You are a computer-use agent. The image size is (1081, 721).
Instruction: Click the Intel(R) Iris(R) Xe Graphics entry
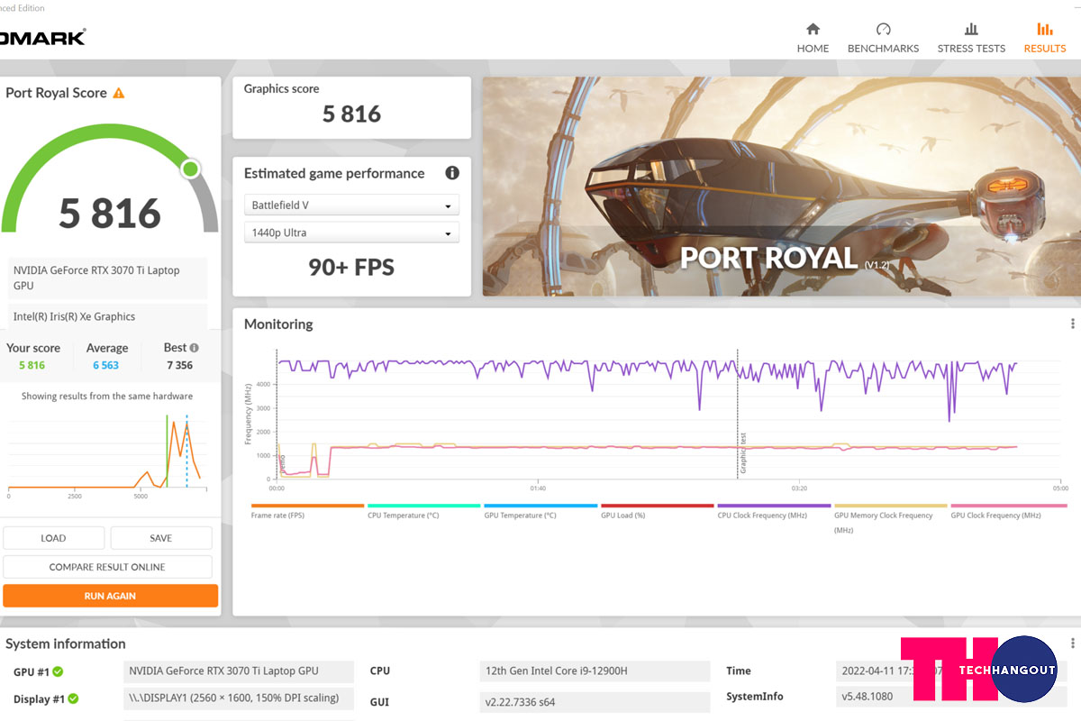108,316
